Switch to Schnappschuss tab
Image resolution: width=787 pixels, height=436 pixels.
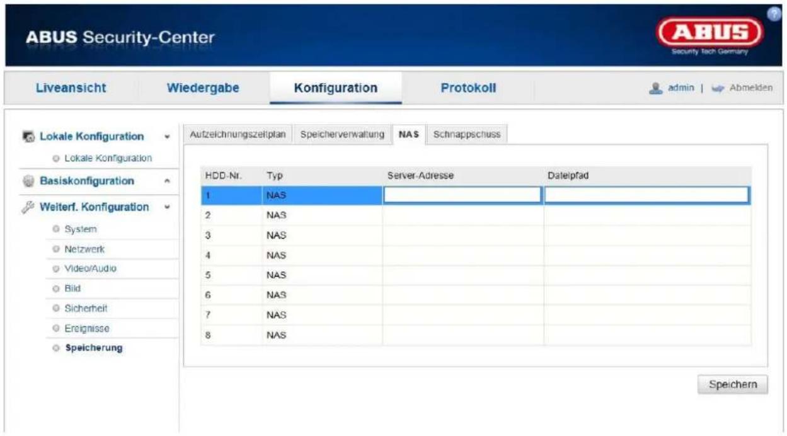point(467,134)
